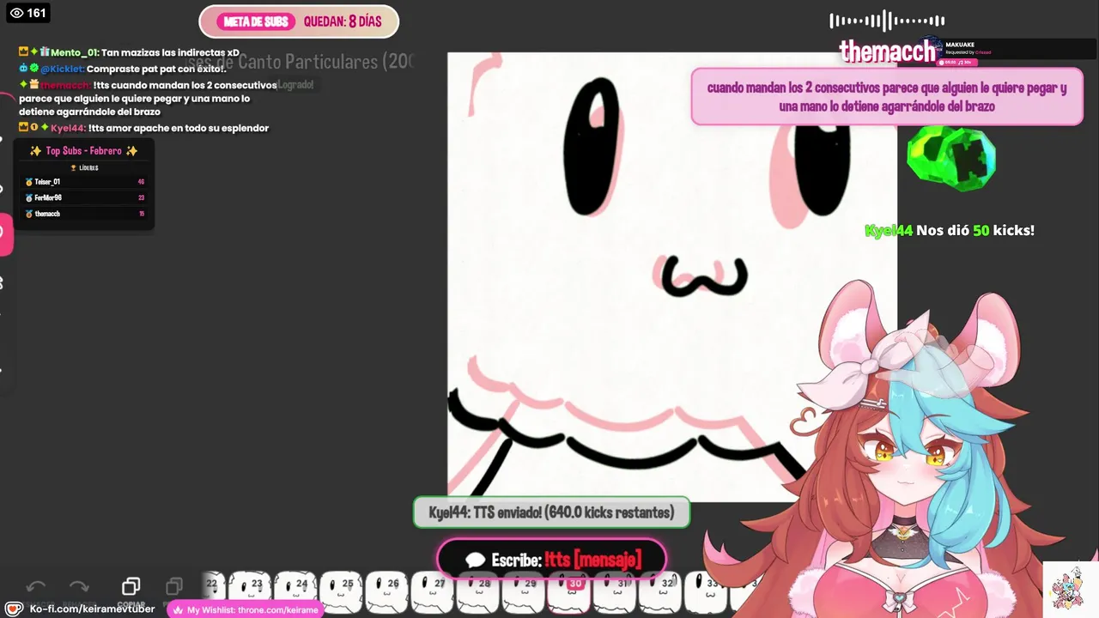Click Kyel44 username in chat message

tap(68, 128)
